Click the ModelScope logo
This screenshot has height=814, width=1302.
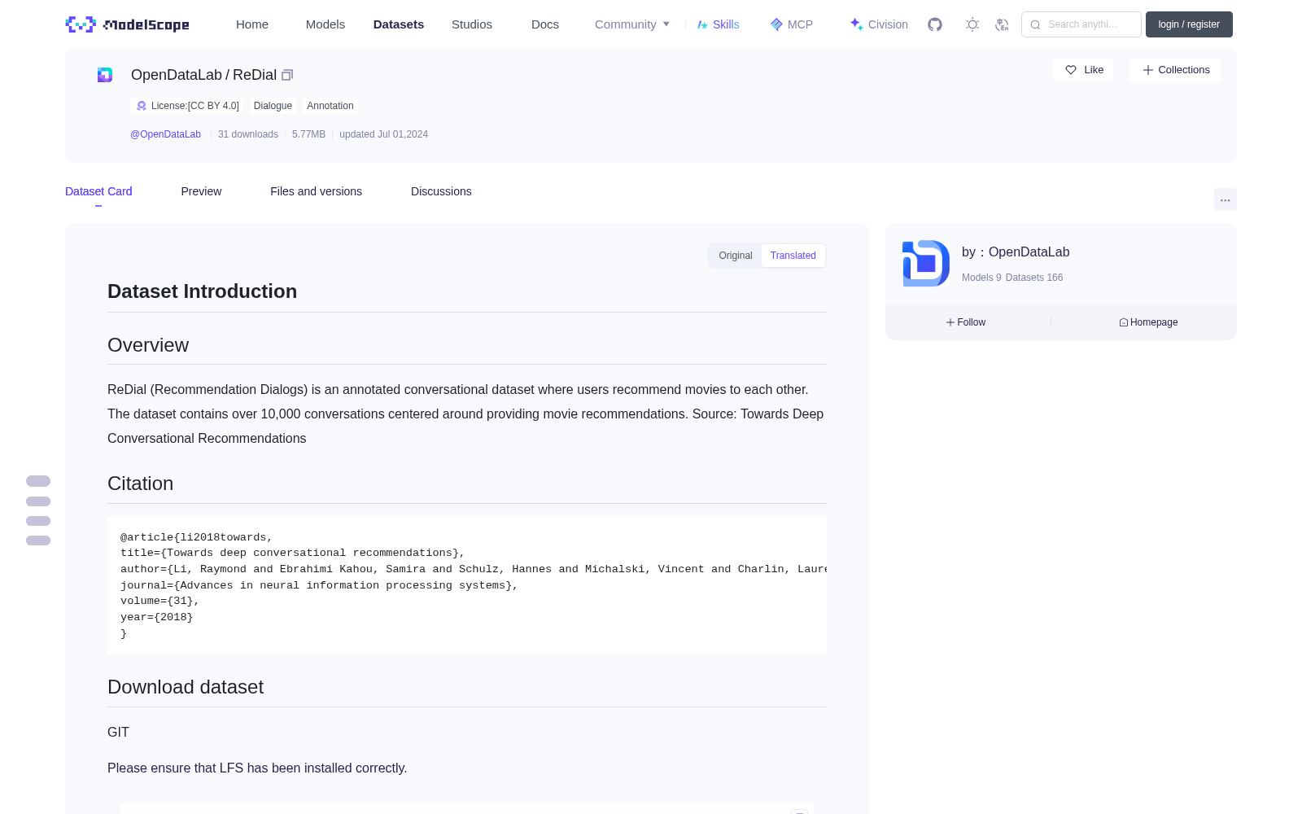(x=128, y=24)
